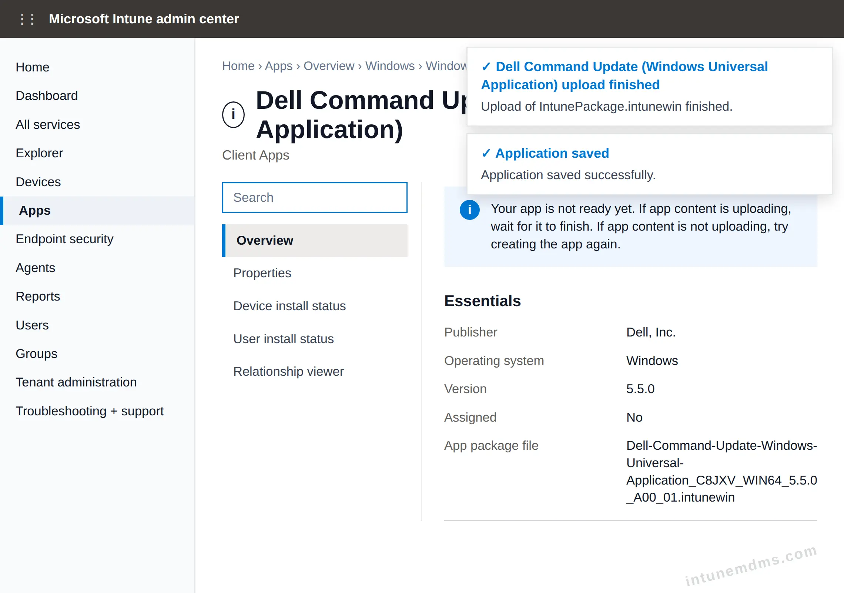Click the 'Operating system' field label
The image size is (844, 593).
[494, 361]
